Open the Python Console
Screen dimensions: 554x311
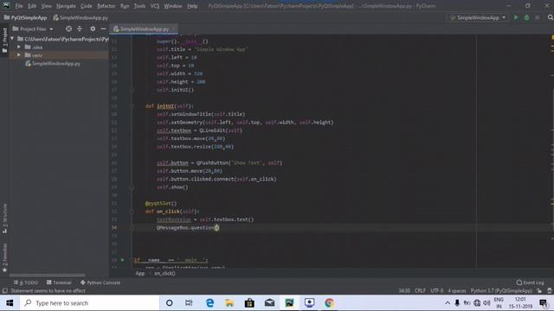pyautogui.click(x=100, y=282)
